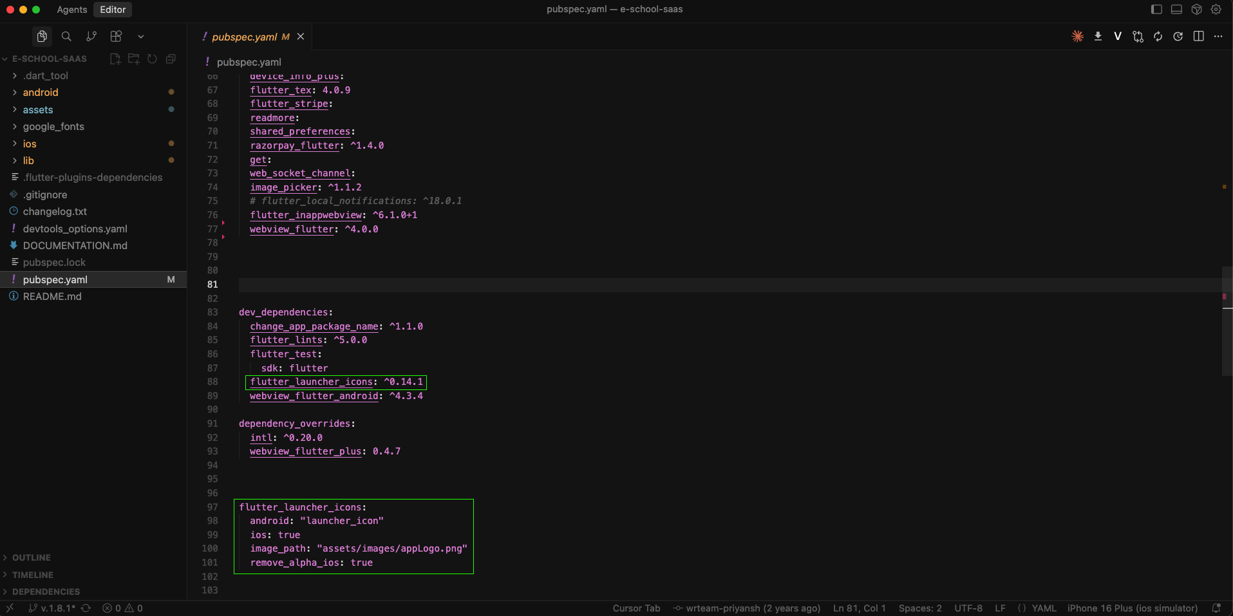Viewport: 1233px width, 616px height.
Task: Toggle the bottom panel layout button
Action: pos(1176,10)
